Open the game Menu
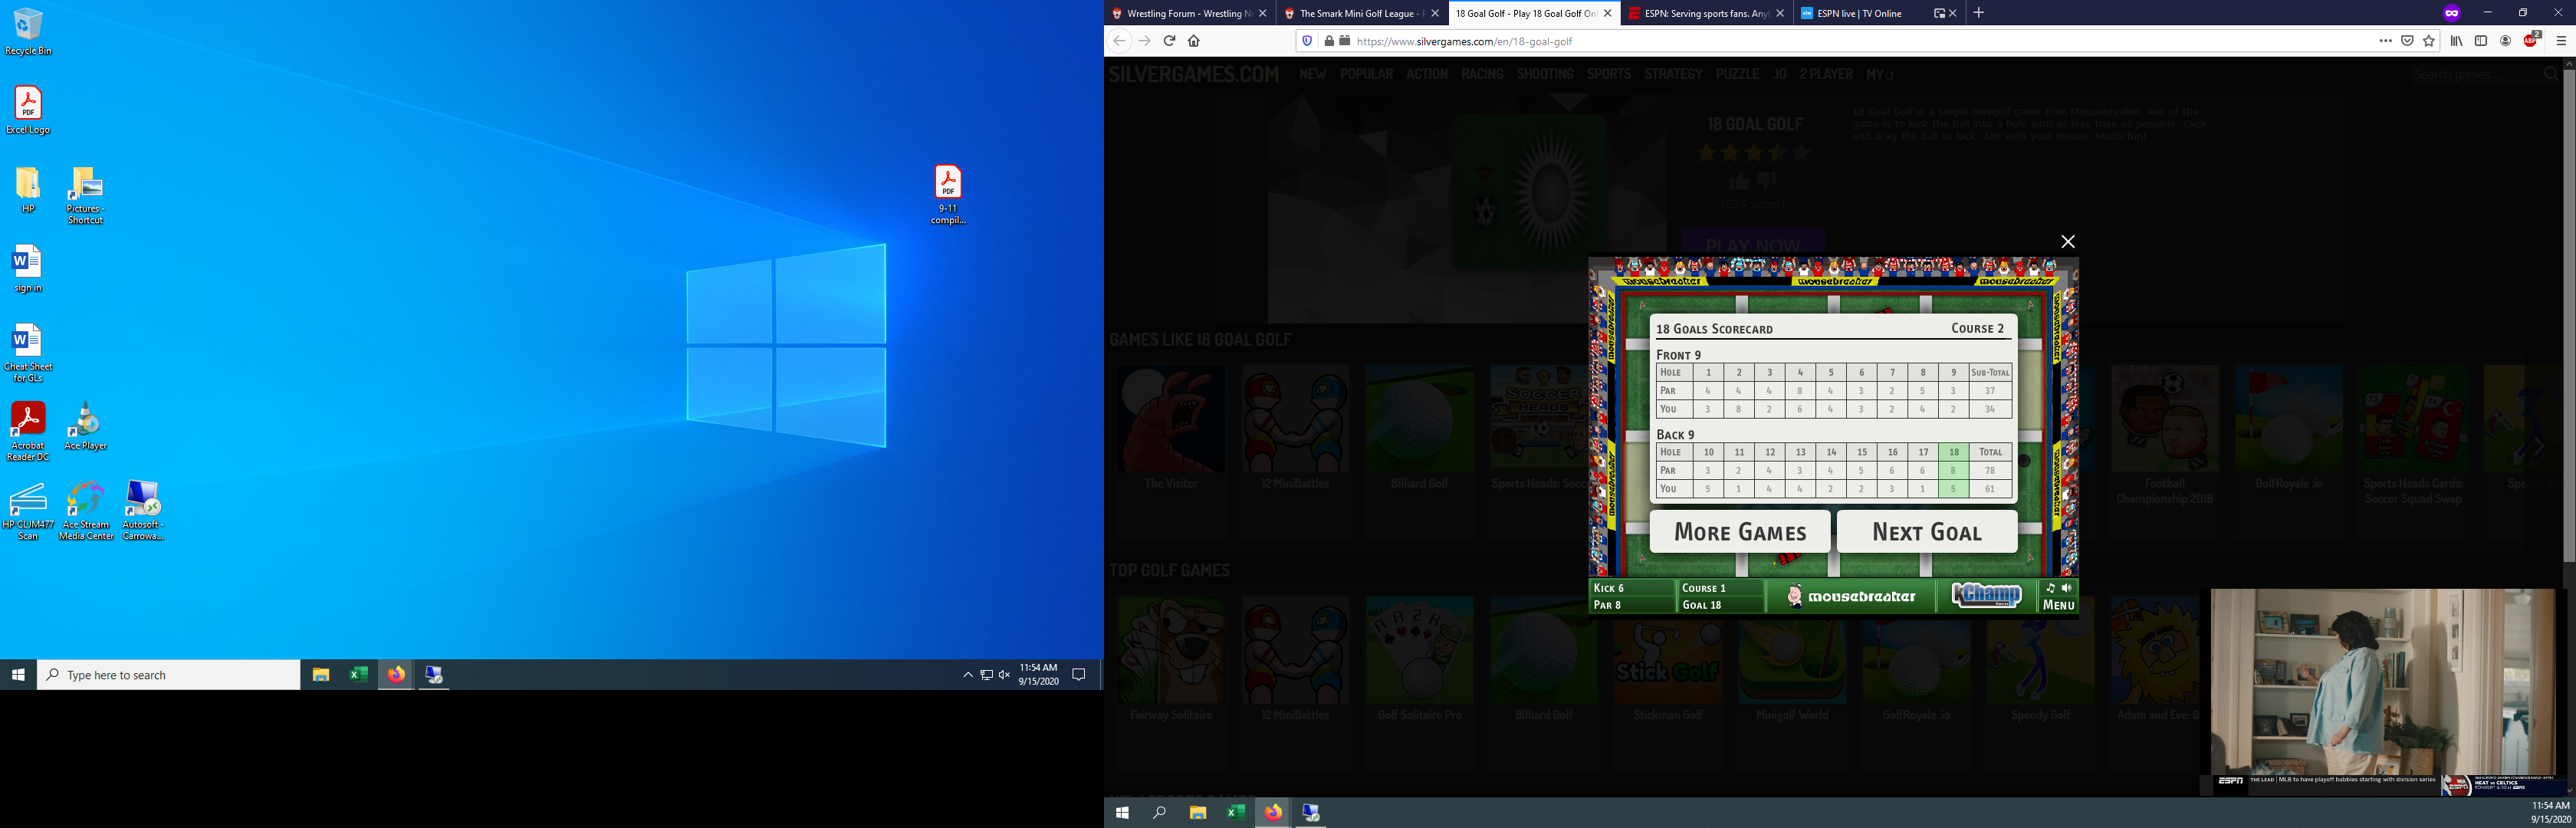The image size is (2576, 828). [2058, 605]
